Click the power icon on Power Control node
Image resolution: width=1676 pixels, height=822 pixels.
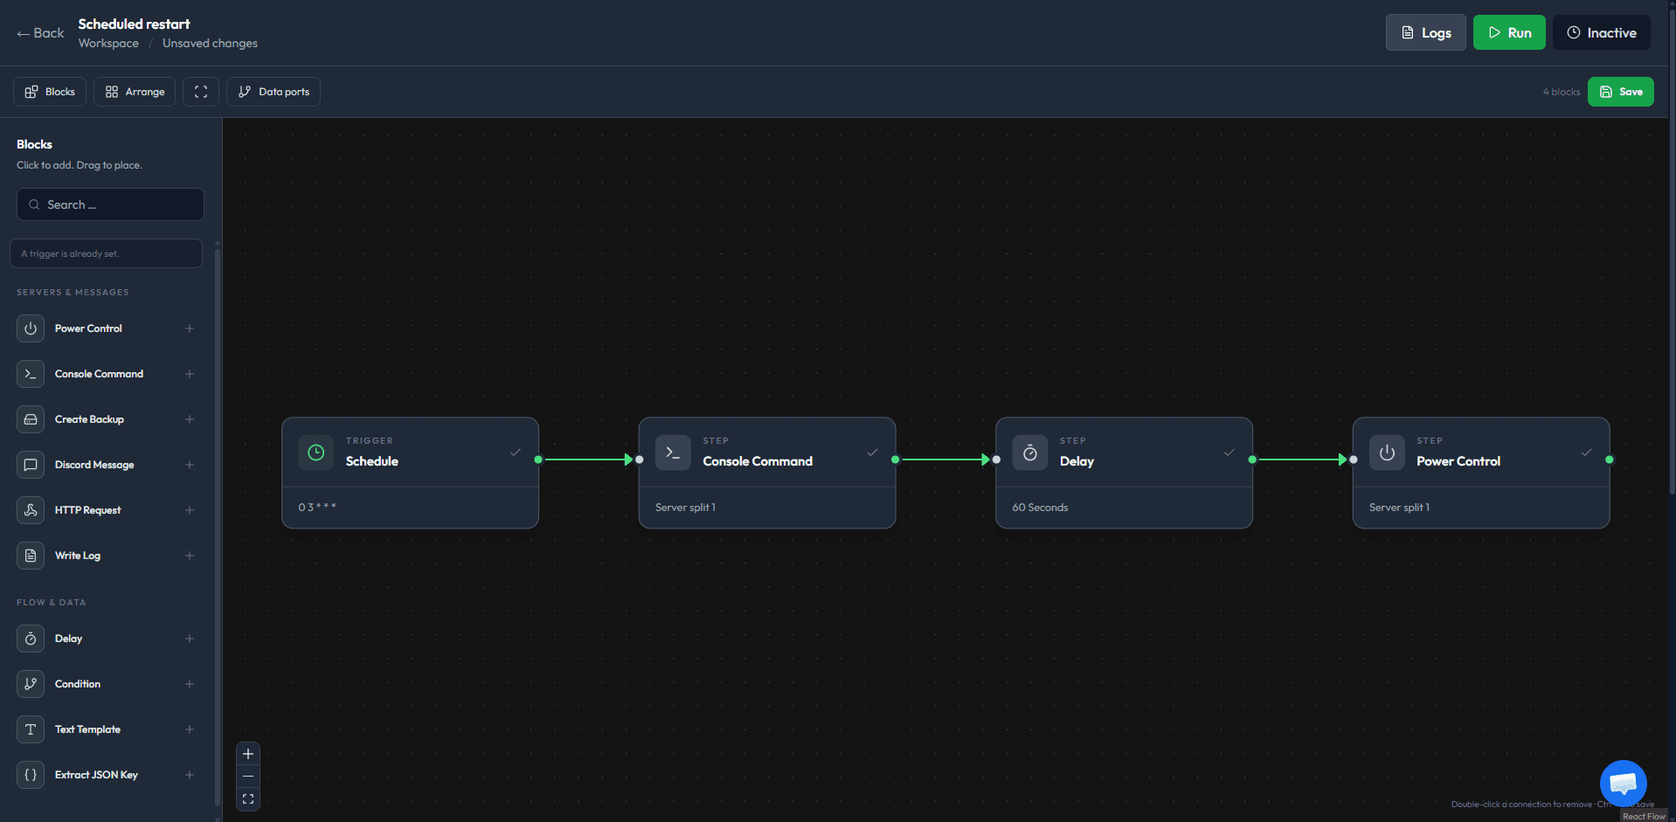[1387, 452]
